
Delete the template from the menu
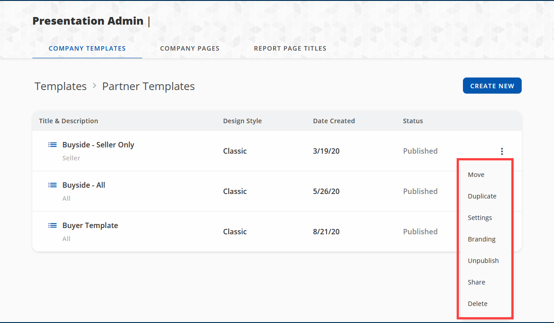pos(477,304)
